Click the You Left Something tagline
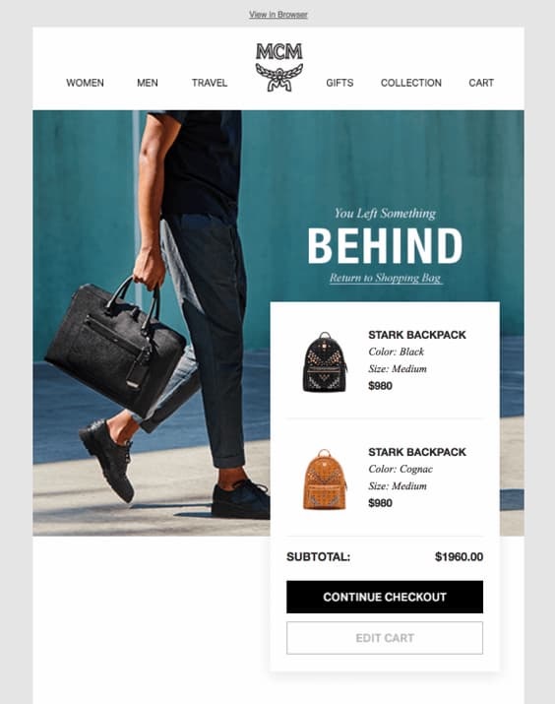The height and width of the screenshot is (704, 555). (x=385, y=214)
